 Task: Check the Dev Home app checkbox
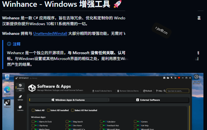pyautogui.click(x=67, y=125)
